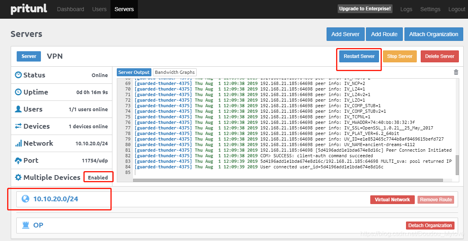The height and width of the screenshot is (241, 468).
Task: Click the 1/1 users online value
Action: tap(88, 110)
